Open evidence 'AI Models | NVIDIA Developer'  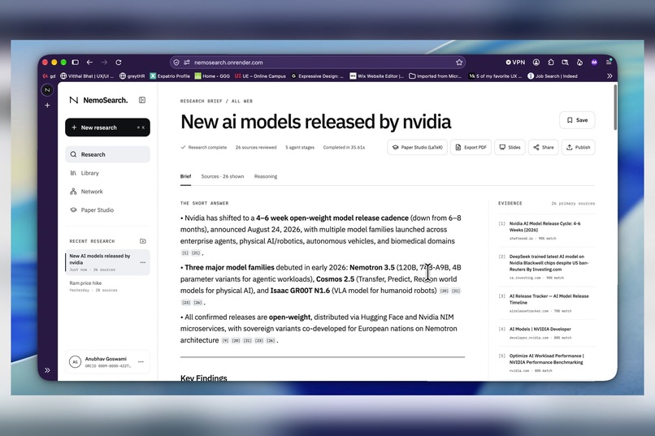tap(546, 334)
